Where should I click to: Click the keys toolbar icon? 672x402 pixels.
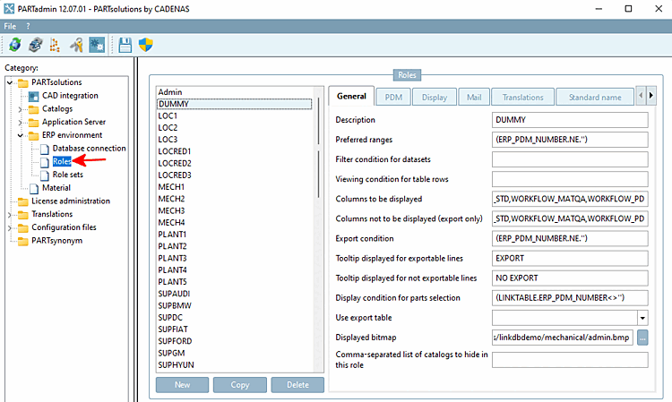(x=77, y=45)
